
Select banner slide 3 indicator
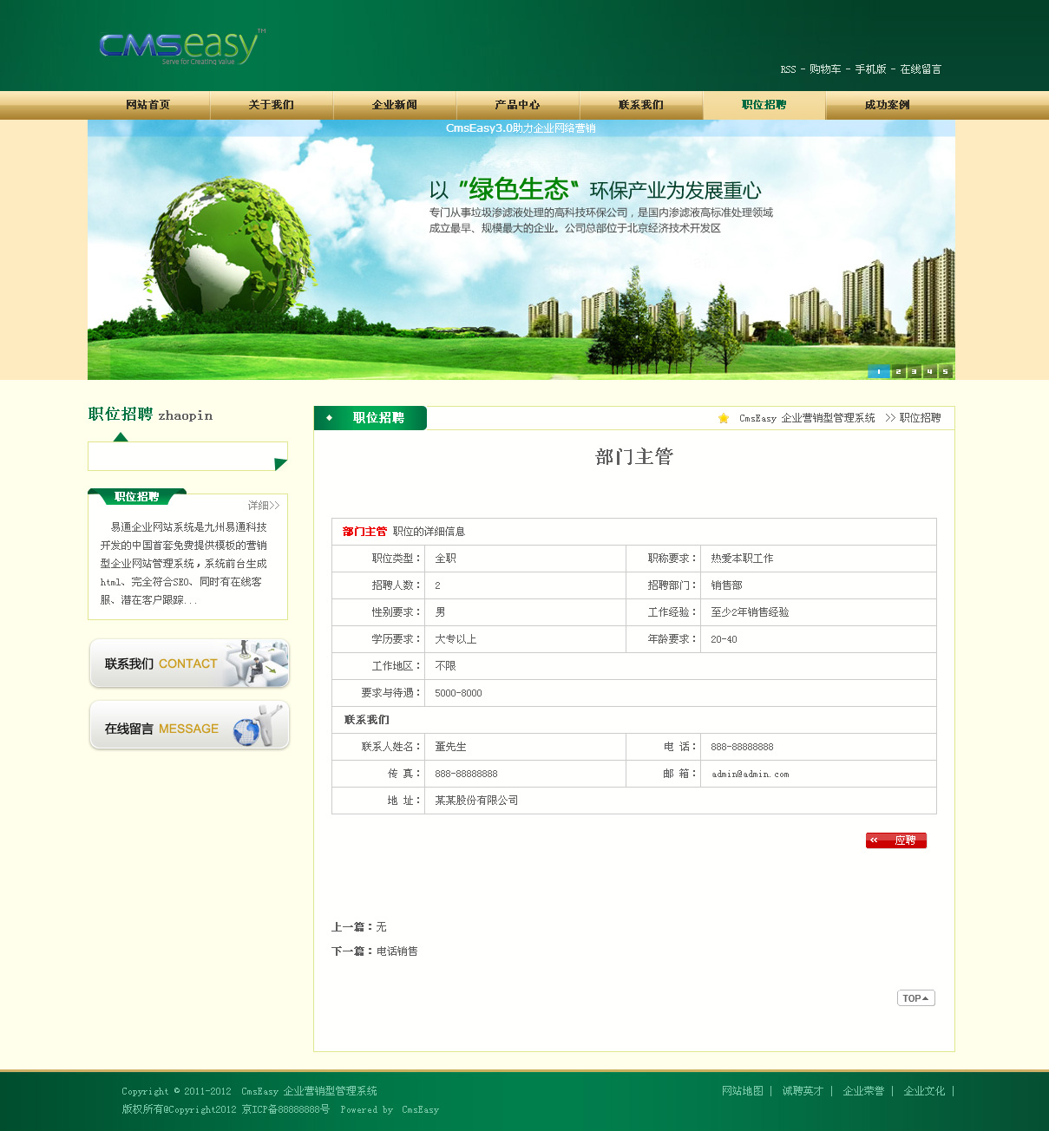(914, 372)
